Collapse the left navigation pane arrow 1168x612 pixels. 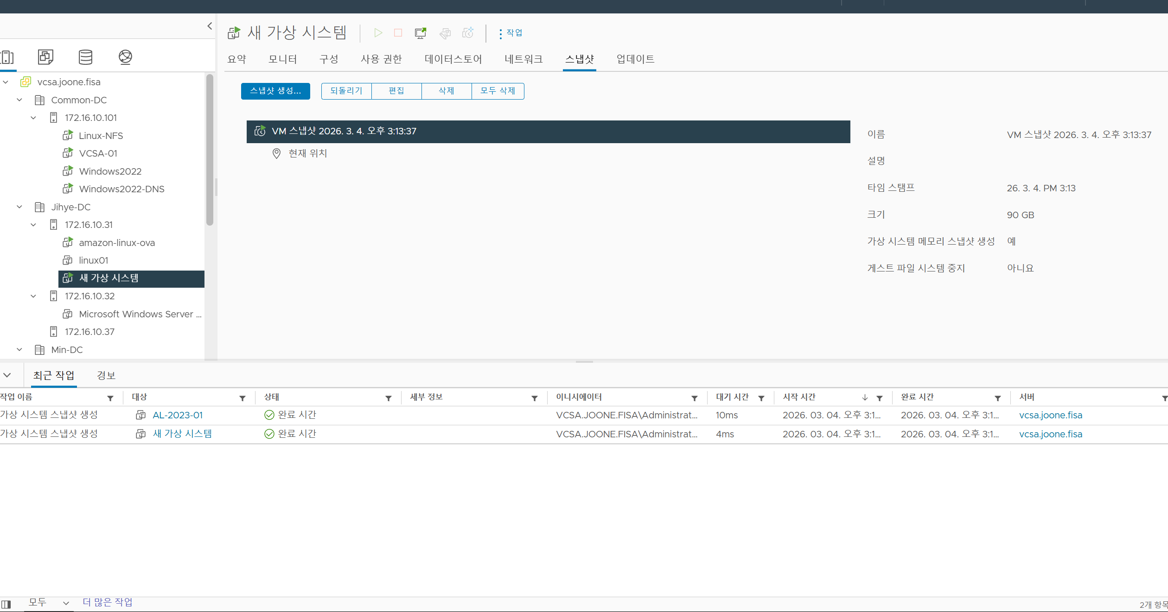tap(210, 26)
